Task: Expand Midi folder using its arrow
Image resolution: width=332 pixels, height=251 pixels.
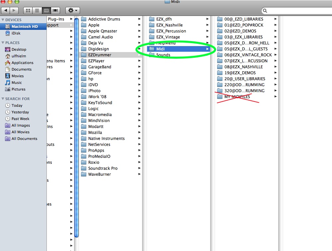Action: [x=207, y=49]
